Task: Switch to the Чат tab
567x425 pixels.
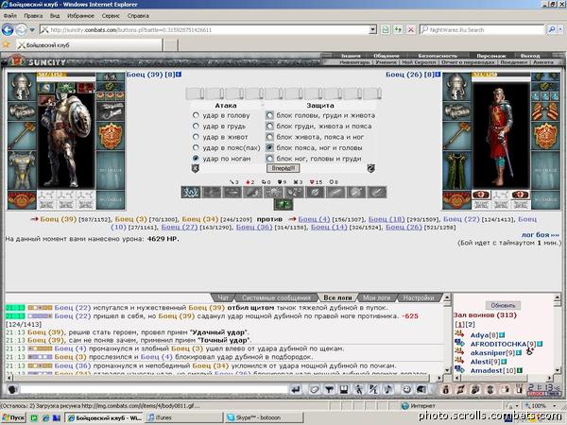Action: tap(223, 297)
